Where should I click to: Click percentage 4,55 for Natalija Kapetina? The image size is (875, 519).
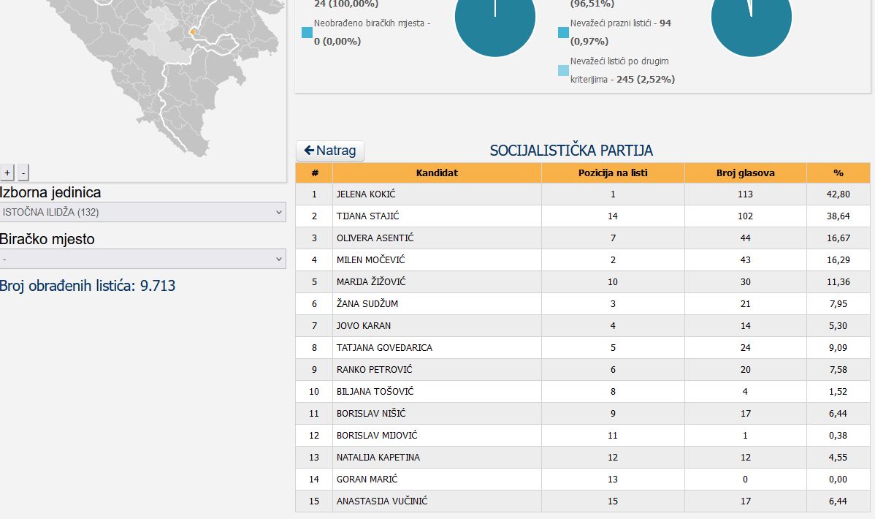(838, 457)
